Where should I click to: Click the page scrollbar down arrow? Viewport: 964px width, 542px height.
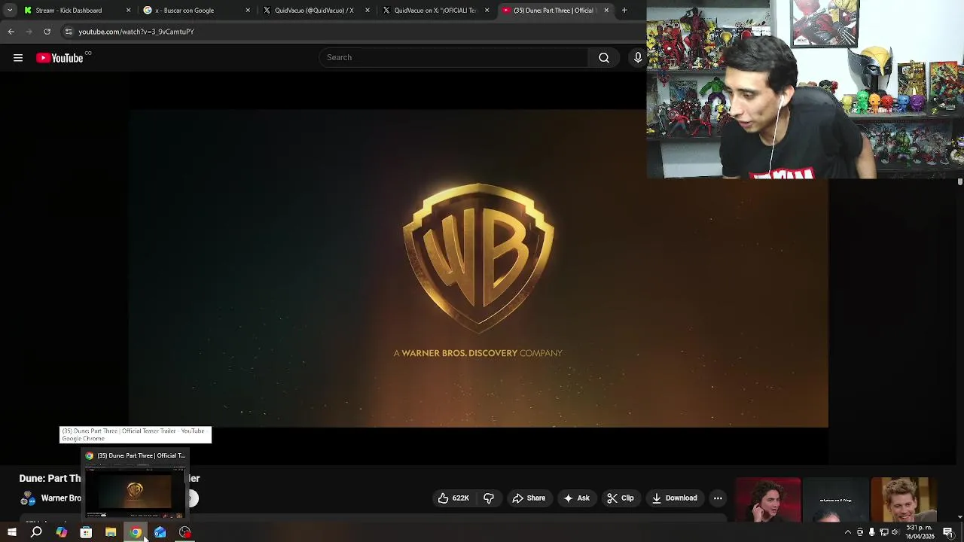click(x=959, y=517)
